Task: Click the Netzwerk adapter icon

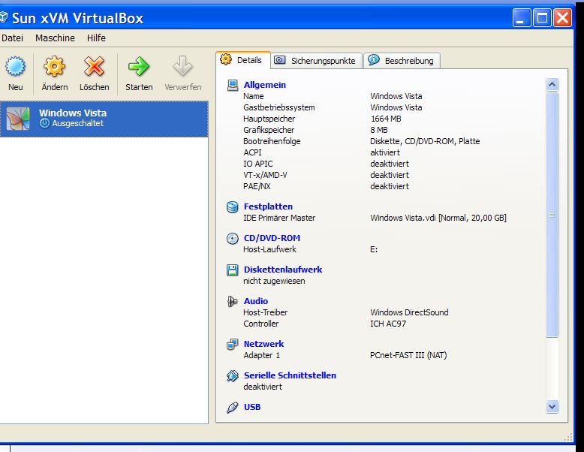Action: (232, 344)
